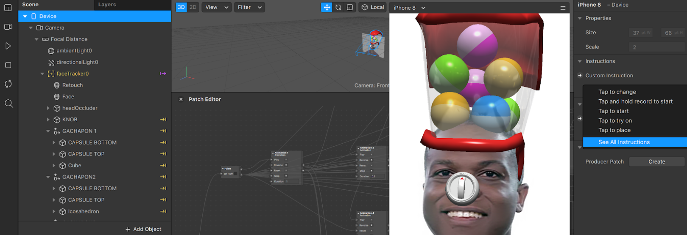The height and width of the screenshot is (235, 687).
Task: Collapse the GACHAPON 1 node
Action: click(x=48, y=131)
